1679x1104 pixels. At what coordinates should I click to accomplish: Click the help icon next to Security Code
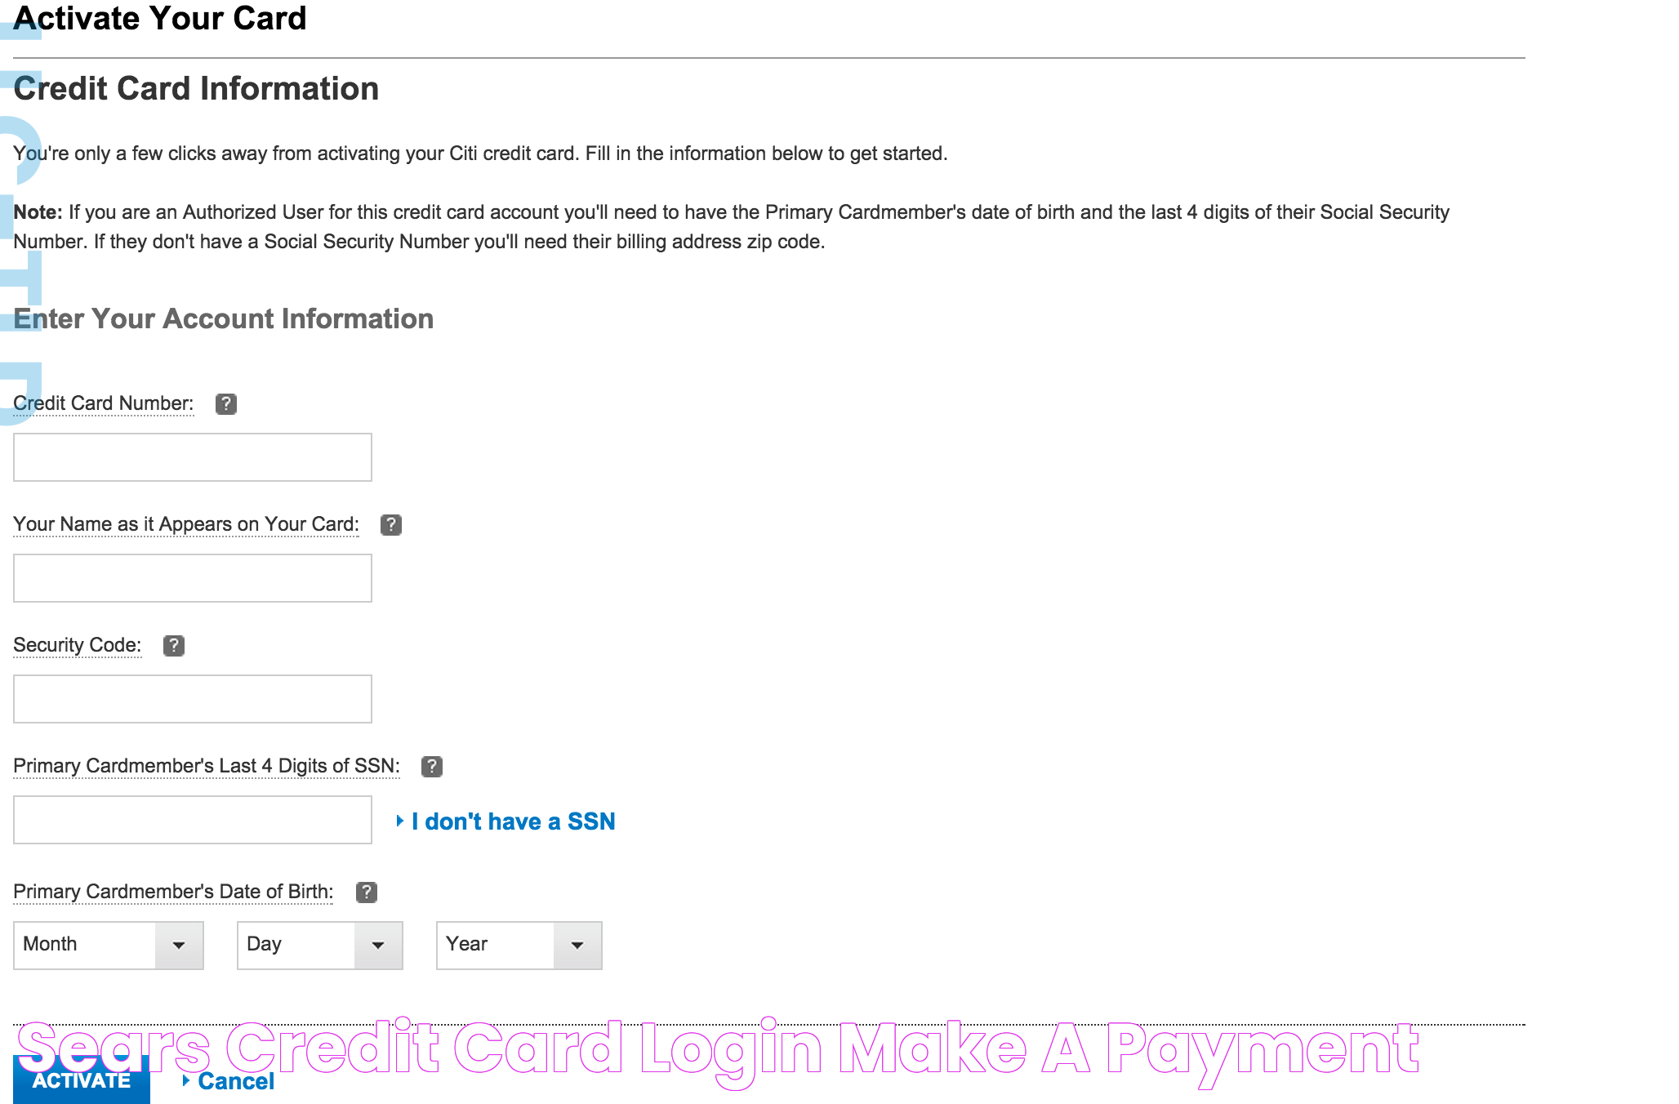coord(174,644)
